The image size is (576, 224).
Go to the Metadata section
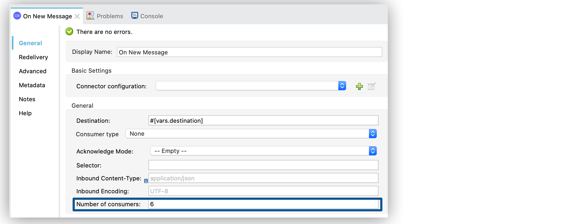32,85
